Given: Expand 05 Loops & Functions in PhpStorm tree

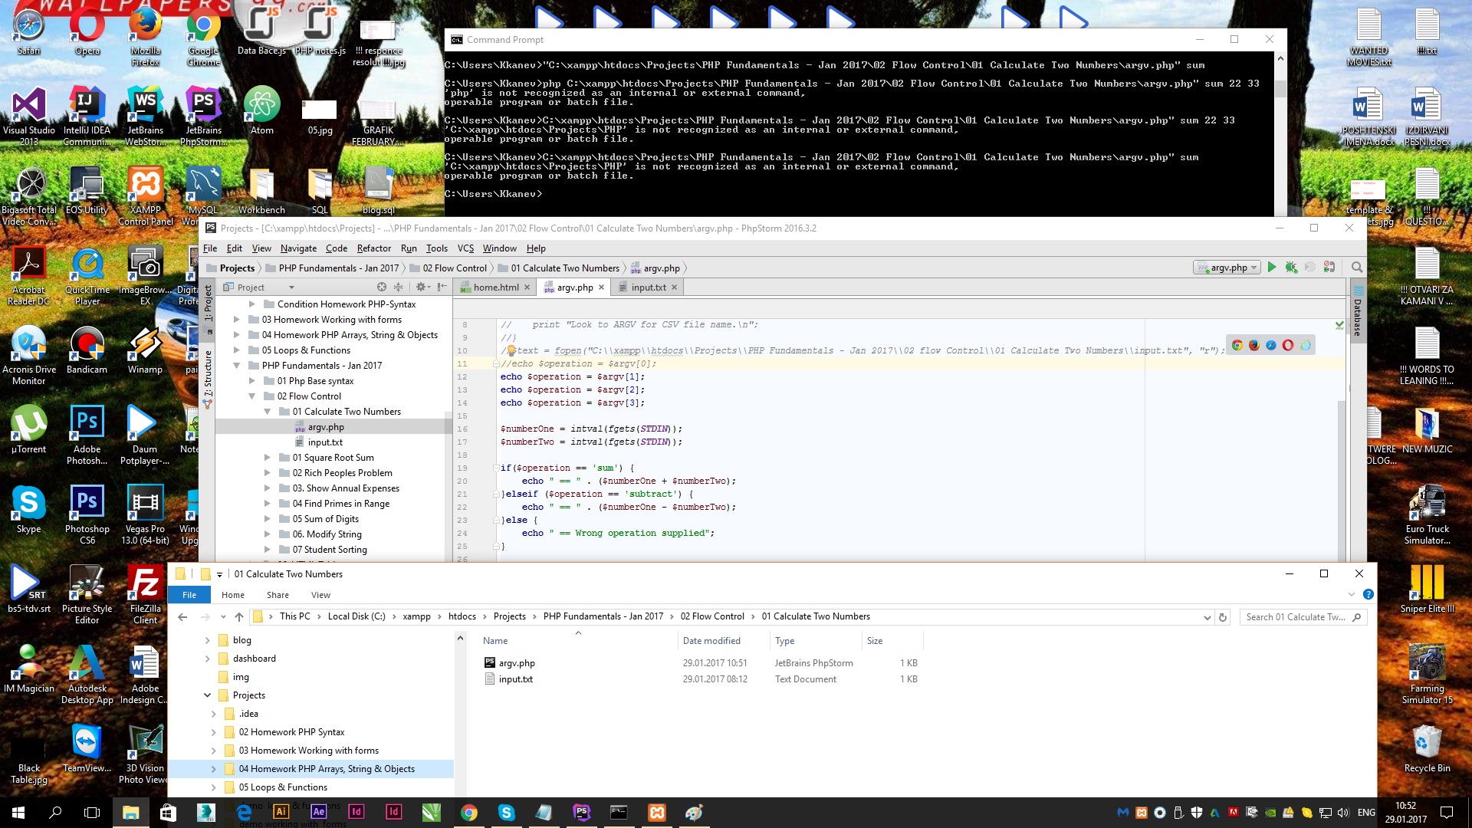Looking at the screenshot, I should pyautogui.click(x=236, y=350).
